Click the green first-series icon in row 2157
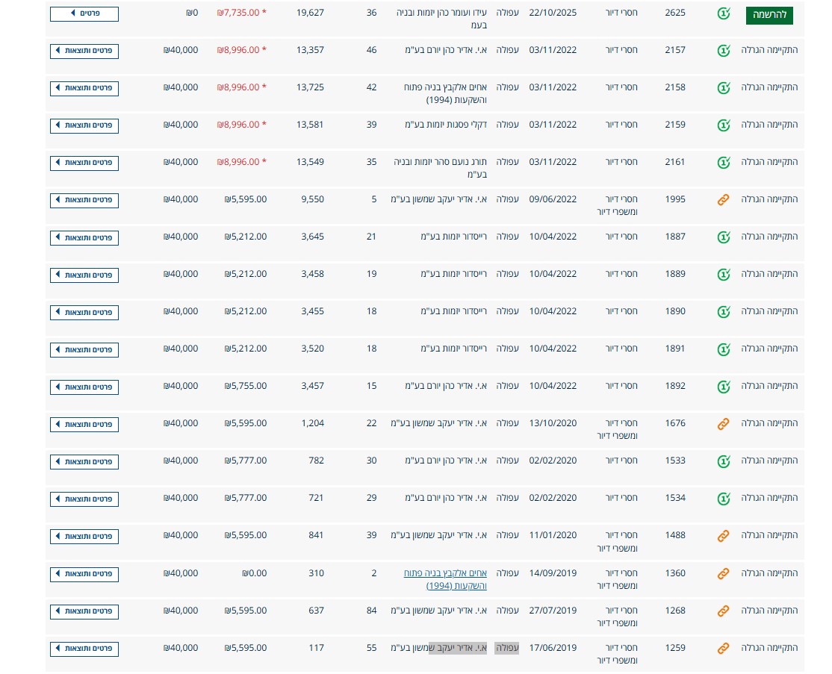 tap(724, 50)
